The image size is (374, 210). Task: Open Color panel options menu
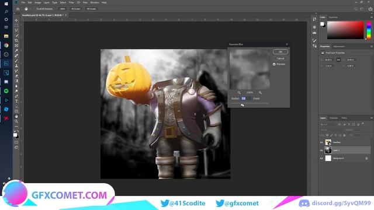[372, 17]
